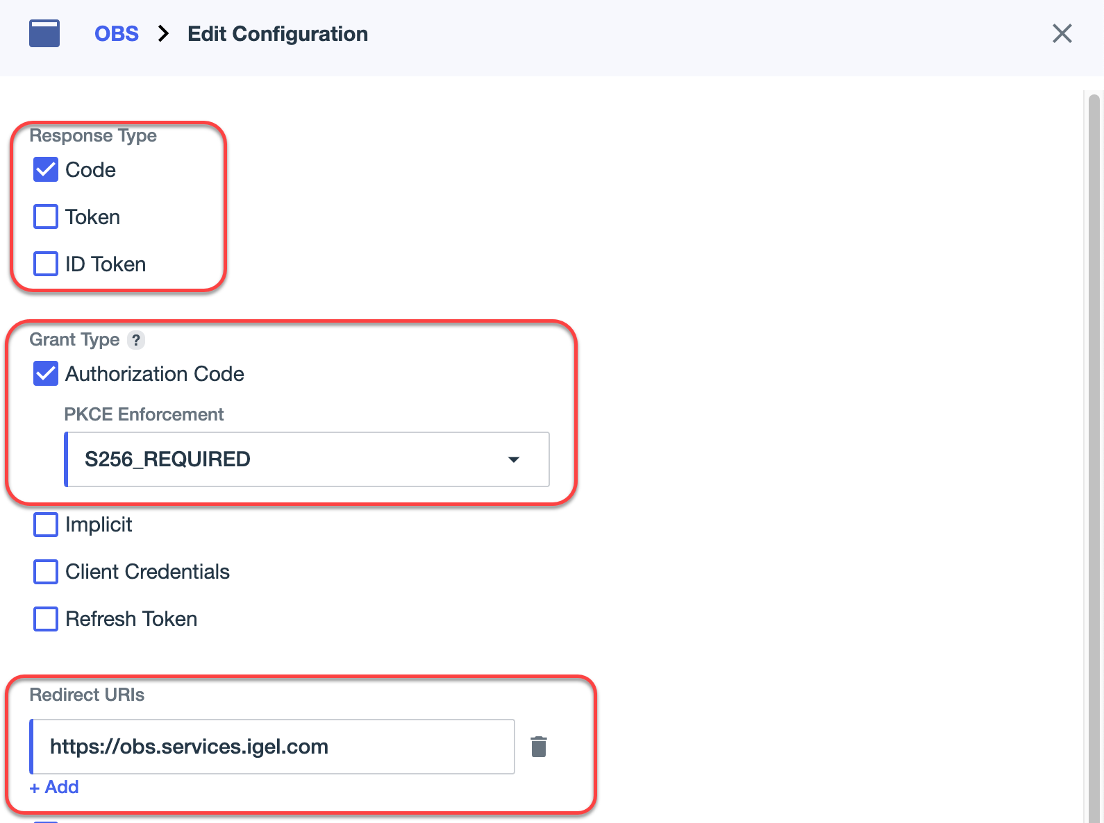Close the Edit Configuration panel

click(x=1062, y=33)
